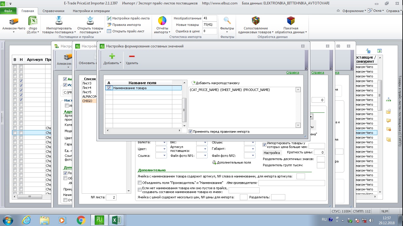Click the sort icon above supplier column
This screenshot has height=226, width=403.
(x=368, y=51)
